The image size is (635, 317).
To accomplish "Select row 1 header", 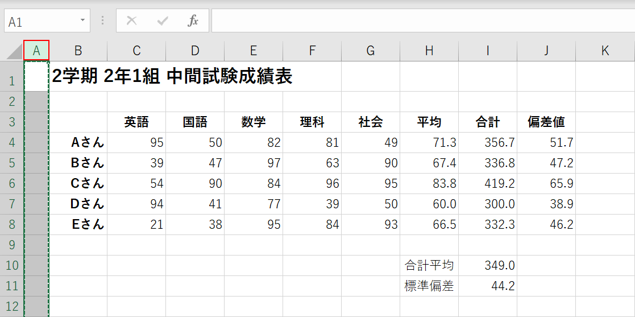I will tap(12, 76).
